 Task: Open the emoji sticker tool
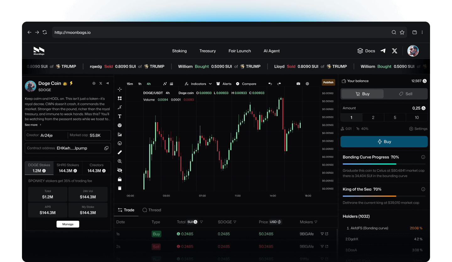coord(120,143)
